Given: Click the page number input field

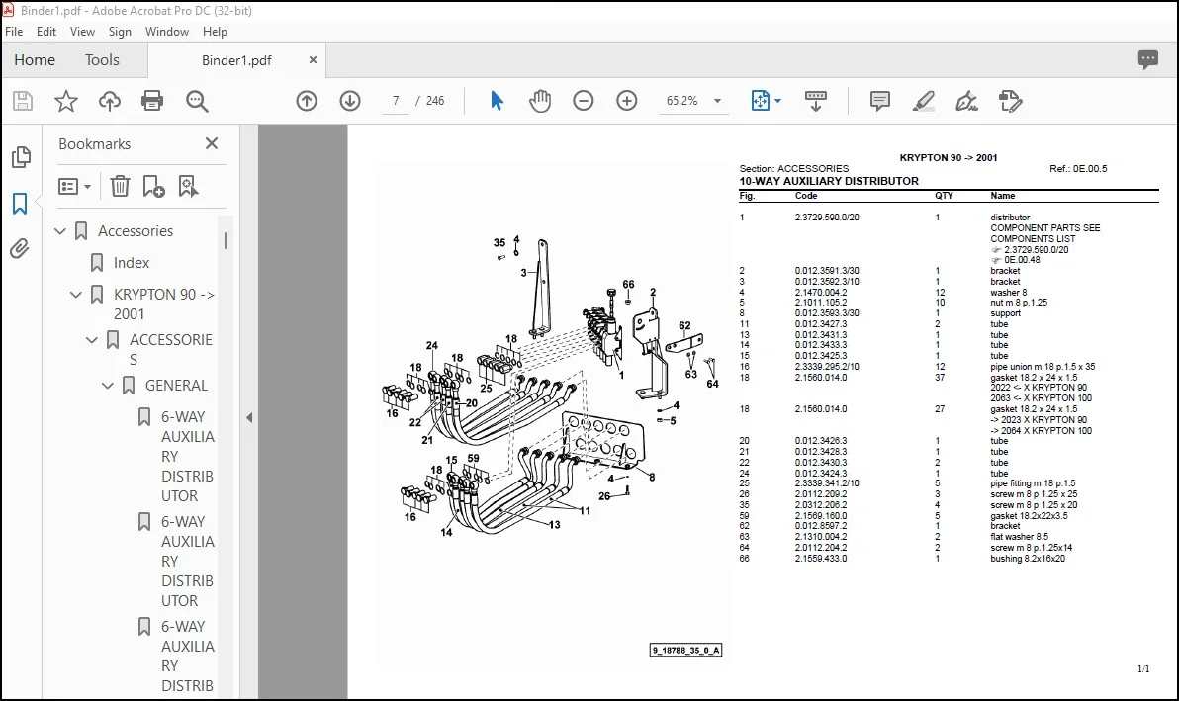Looking at the screenshot, I should click(x=396, y=101).
